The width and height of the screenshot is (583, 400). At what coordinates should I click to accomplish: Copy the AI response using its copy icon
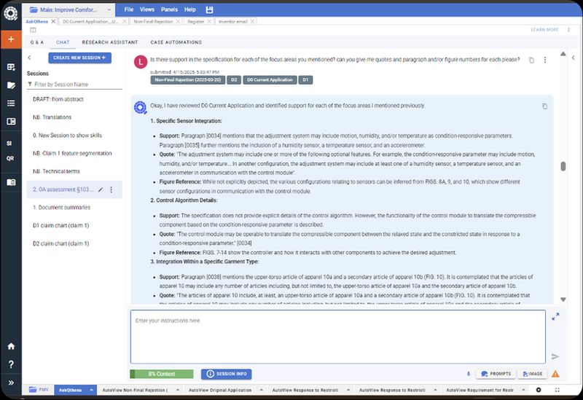coord(544,106)
